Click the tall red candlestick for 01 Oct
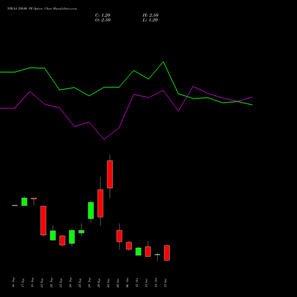The height and width of the screenshot is (297, 297). point(110,174)
